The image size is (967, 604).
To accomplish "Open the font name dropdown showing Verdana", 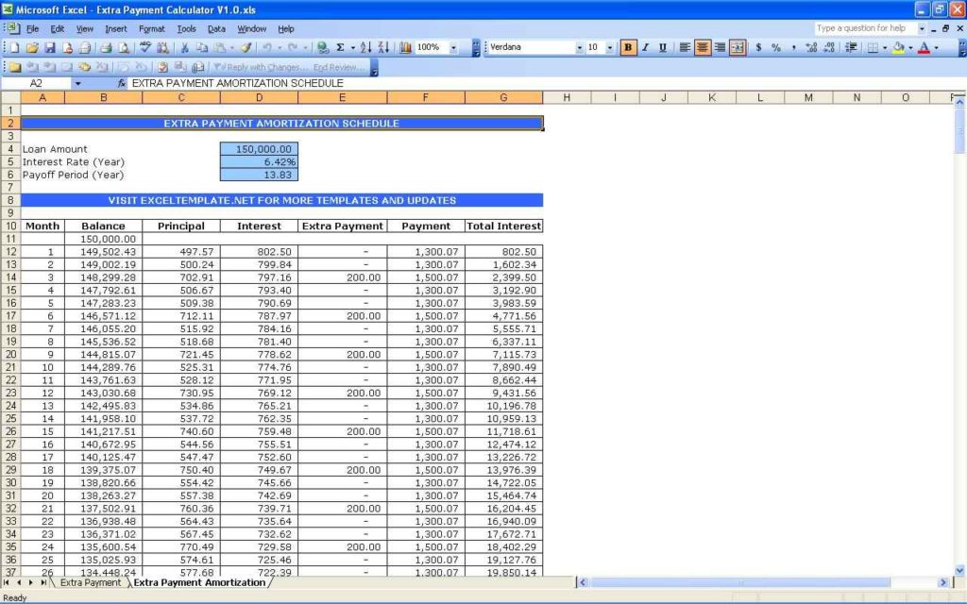I will [581, 46].
